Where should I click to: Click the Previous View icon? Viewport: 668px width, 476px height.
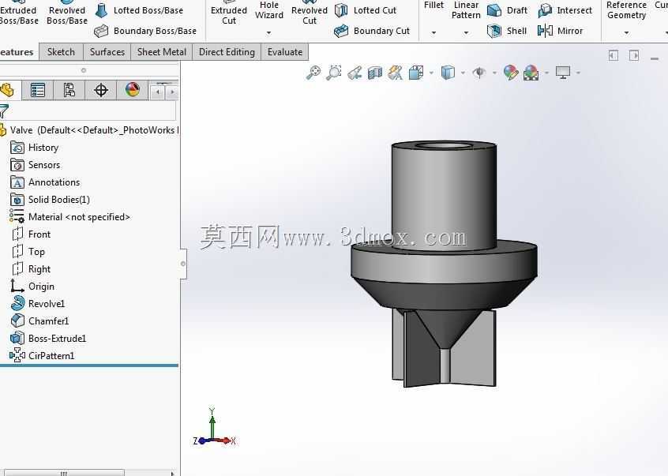[x=355, y=73]
